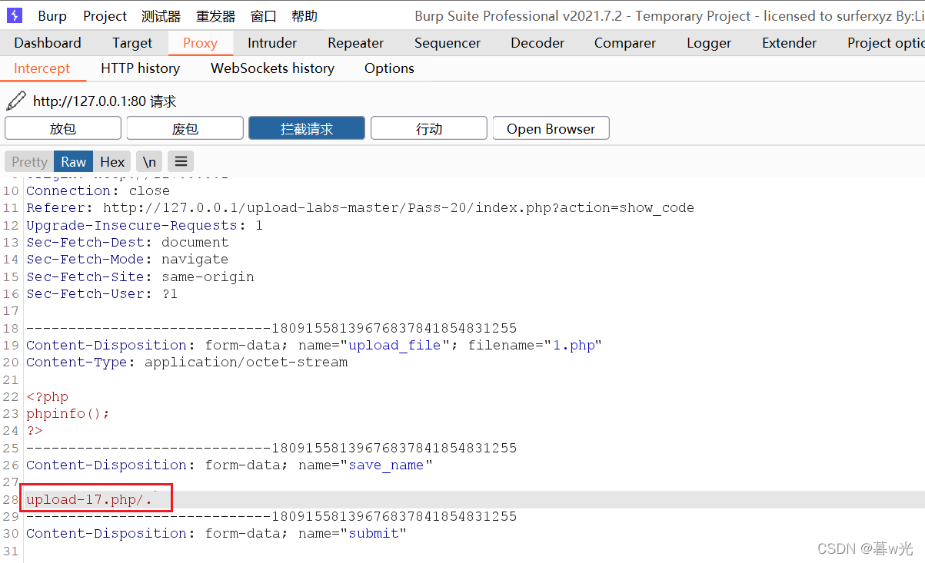Open the WebSockets history sub-tab
Viewport: 925px width, 563px height.
click(273, 68)
